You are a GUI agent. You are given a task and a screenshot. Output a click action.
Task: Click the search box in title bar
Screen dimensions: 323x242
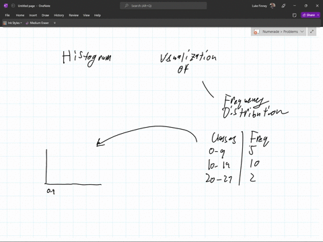click(x=164, y=6)
